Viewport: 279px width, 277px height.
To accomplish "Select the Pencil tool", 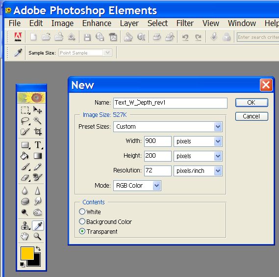I will tap(38, 167).
